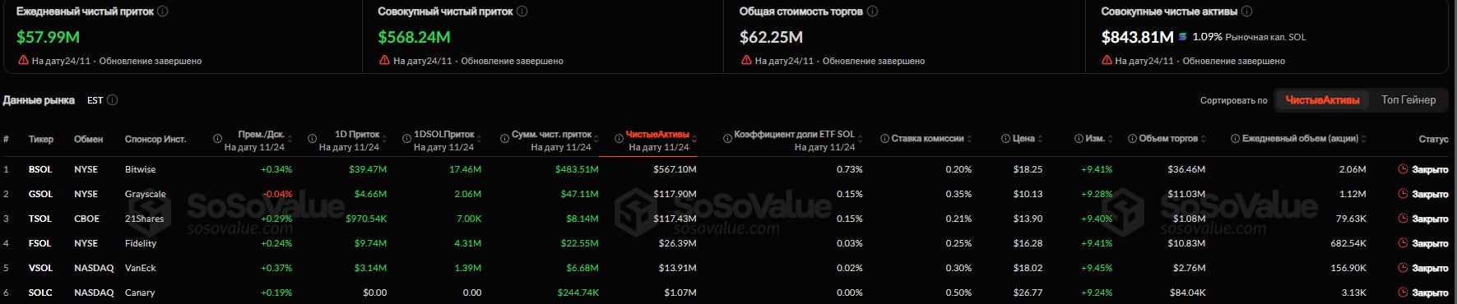Click info icon for ЧистыеАктивы column
The height and width of the screenshot is (304, 1457).
click(619, 138)
